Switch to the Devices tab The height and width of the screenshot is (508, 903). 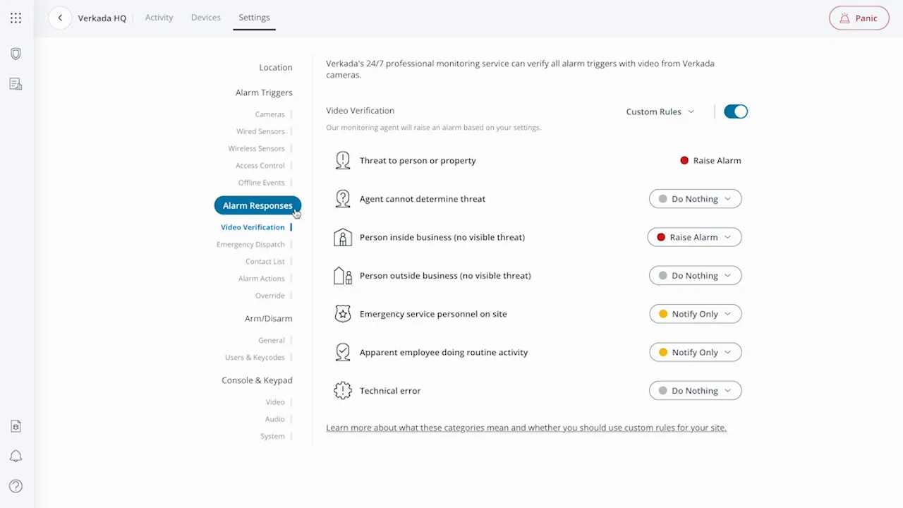[x=206, y=18]
